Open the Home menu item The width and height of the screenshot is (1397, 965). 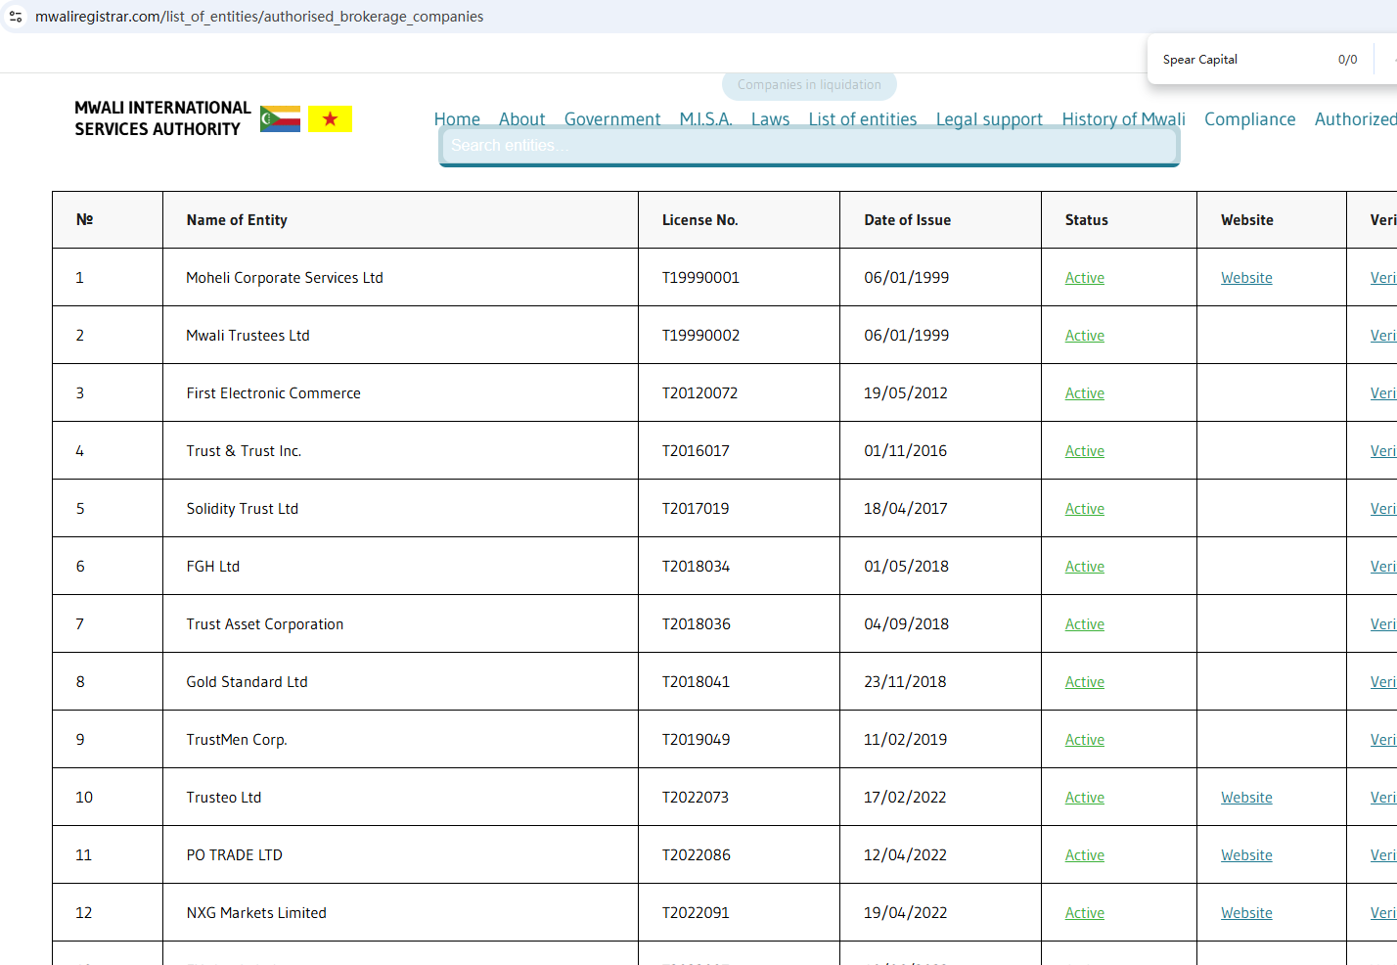457,118
